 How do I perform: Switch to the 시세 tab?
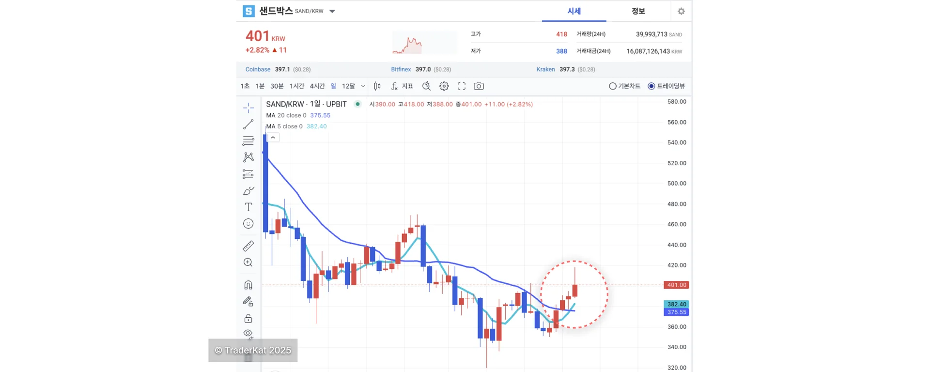(x=574, y=11)
